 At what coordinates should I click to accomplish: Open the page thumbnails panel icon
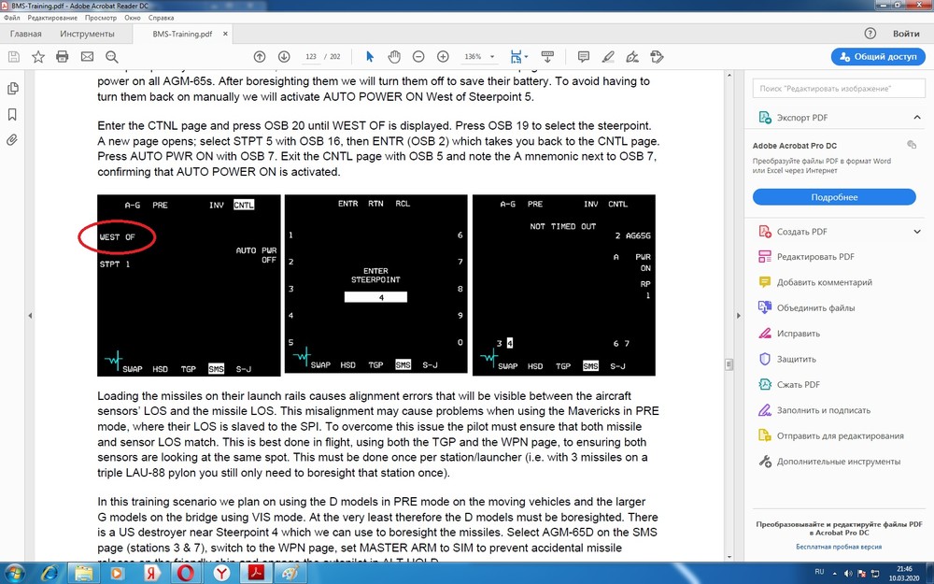(x=12, y=89)
